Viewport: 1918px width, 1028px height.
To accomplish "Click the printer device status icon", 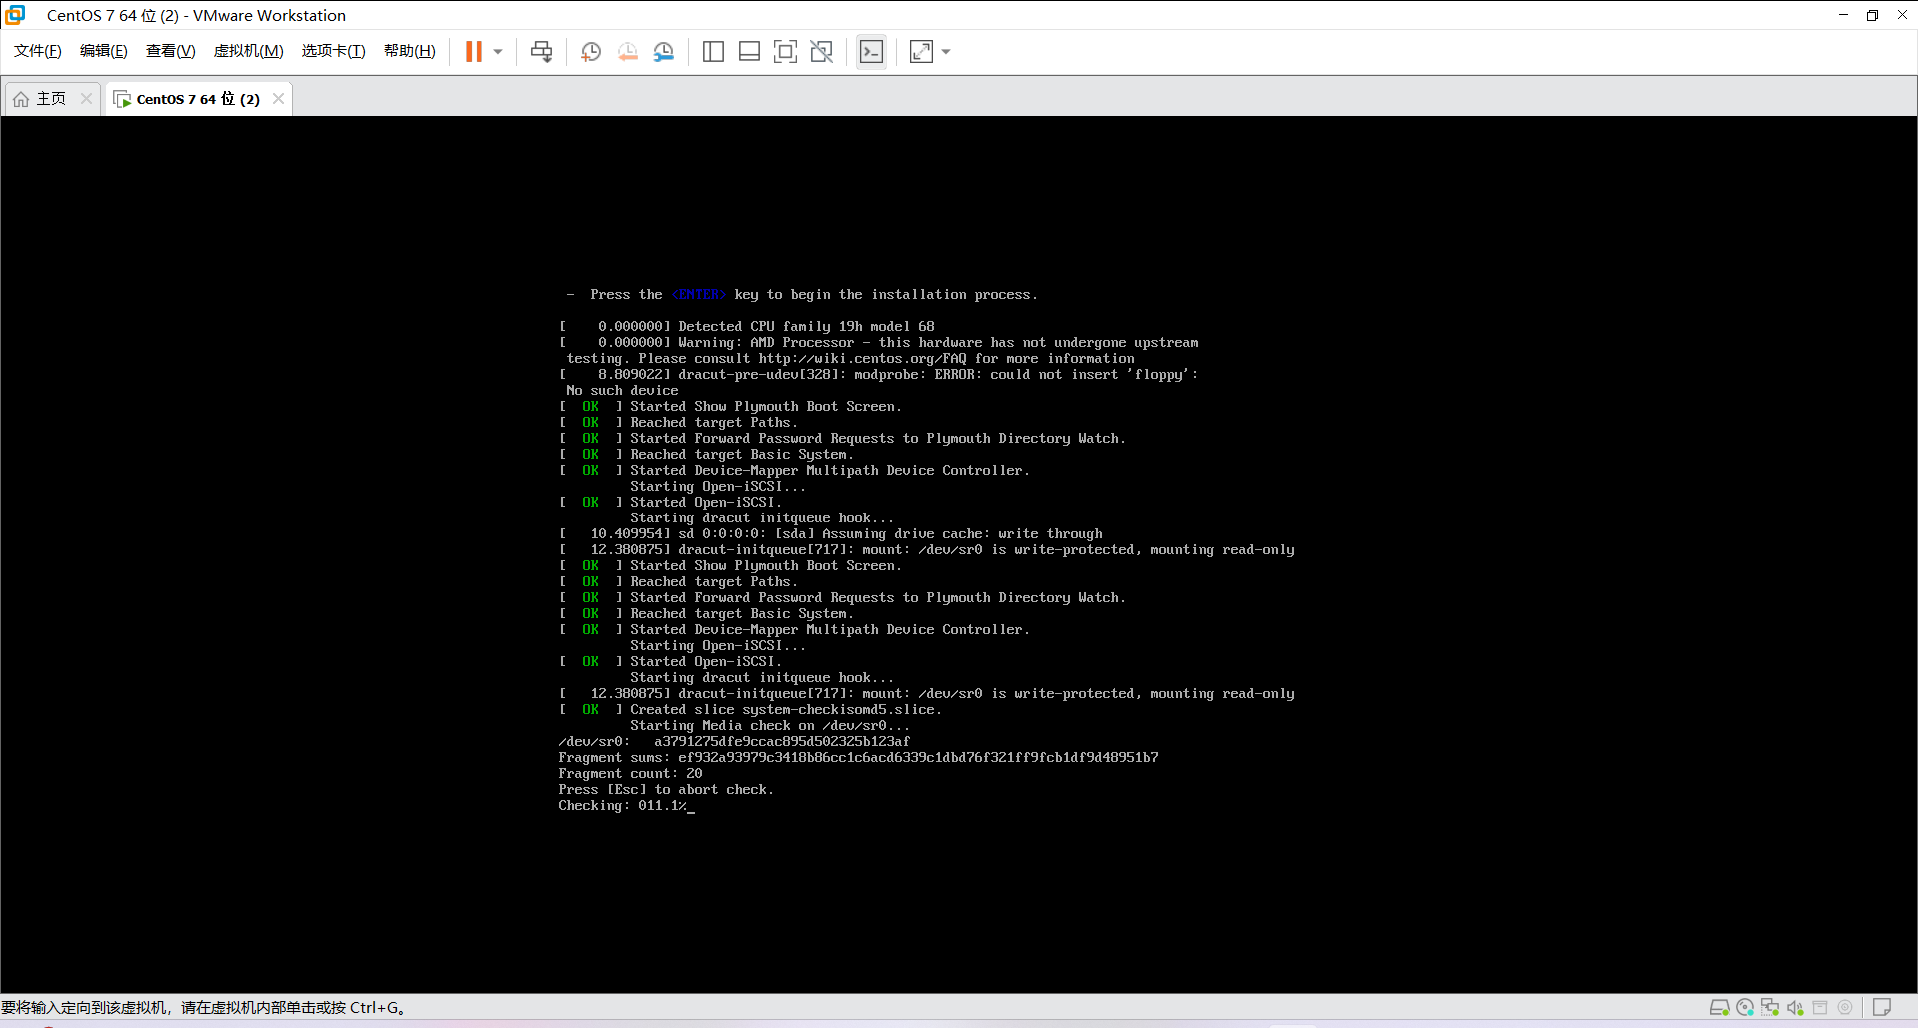I will (x=1820, y=1008).
